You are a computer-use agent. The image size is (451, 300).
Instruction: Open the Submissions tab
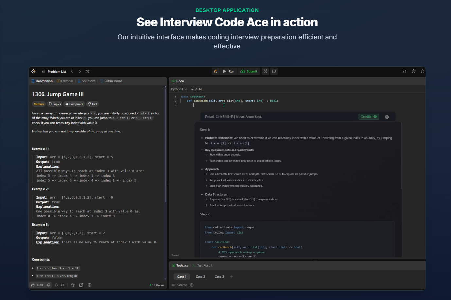pyautogui.click(x=111, y=81)
